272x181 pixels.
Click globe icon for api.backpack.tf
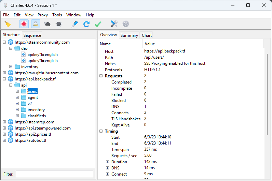(11, 79)
